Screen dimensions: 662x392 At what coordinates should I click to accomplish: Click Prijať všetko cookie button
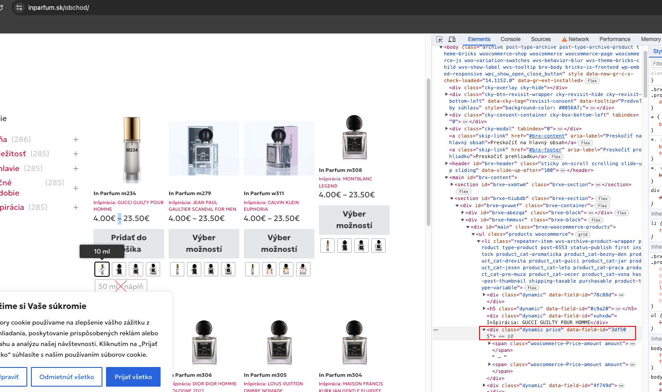point(133,377)
